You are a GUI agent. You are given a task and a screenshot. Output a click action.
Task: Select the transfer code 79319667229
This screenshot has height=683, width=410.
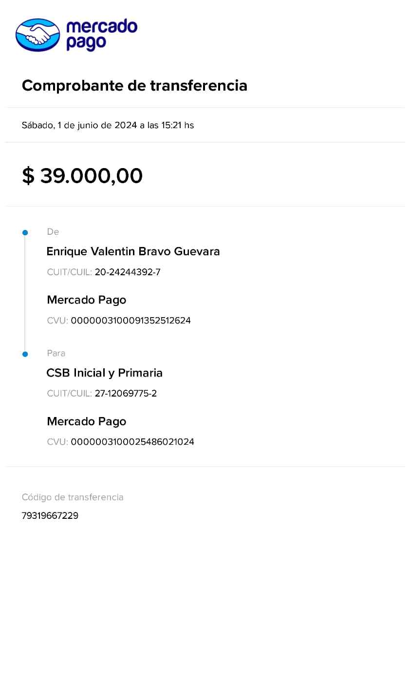[50, 515]
